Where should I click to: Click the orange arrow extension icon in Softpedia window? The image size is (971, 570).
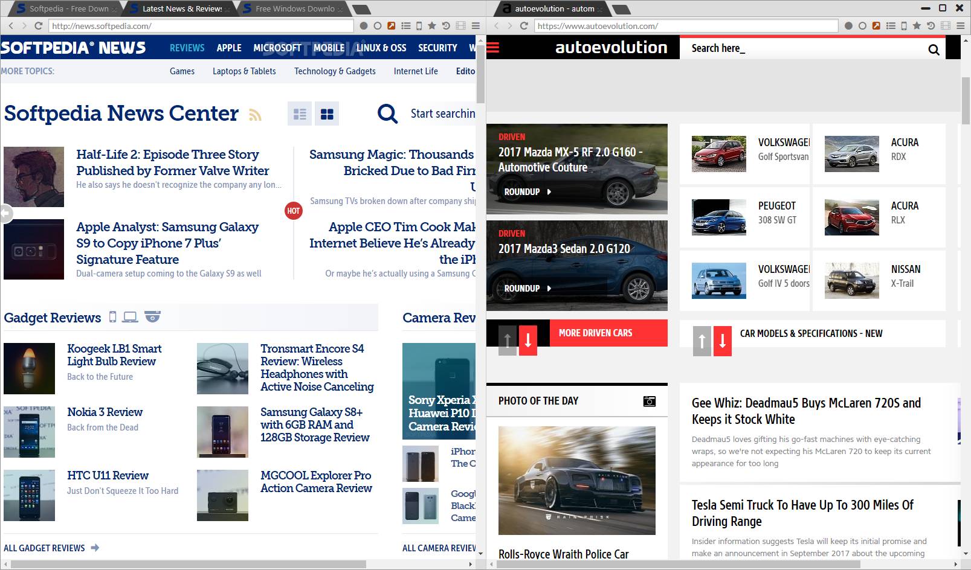pos(392,26)
